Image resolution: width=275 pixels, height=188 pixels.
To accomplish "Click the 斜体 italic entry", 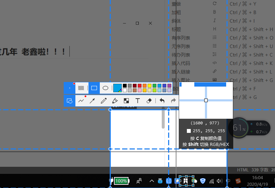I will coord(176,21).
